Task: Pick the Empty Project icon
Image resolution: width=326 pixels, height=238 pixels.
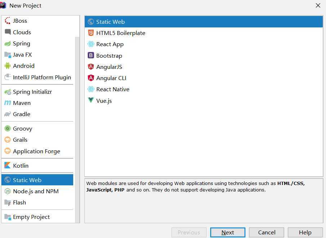Action: tap(8, 217)
